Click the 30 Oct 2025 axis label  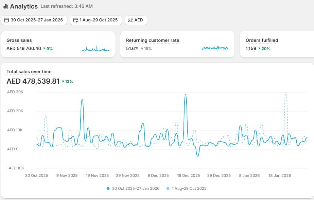[36, 176]
